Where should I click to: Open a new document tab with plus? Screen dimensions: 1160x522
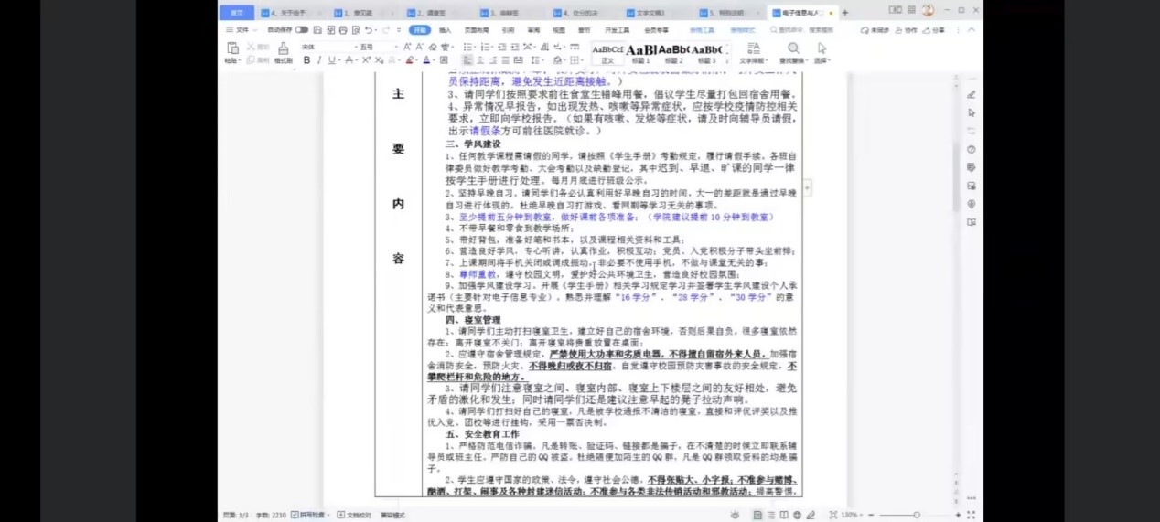tap(844, 13)
